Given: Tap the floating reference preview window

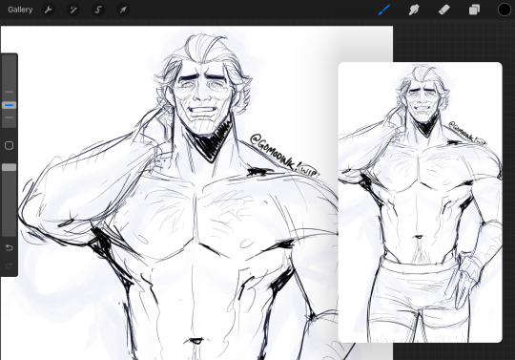Looking at the screenshot, I should (x=420, y=202).
